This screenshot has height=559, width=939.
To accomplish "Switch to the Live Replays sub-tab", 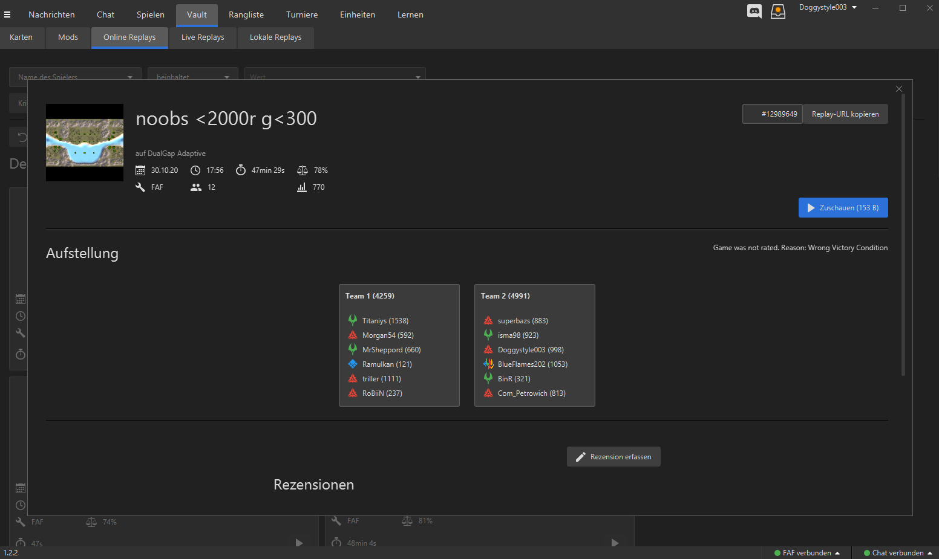I will pyautogui.click(x=203, y=37).
